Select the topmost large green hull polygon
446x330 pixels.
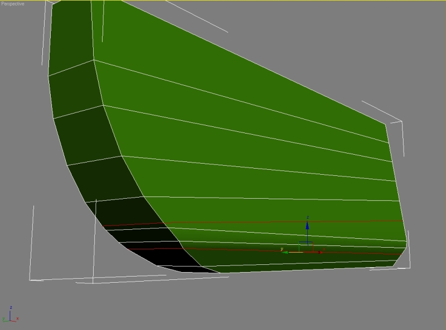(223, 56)
